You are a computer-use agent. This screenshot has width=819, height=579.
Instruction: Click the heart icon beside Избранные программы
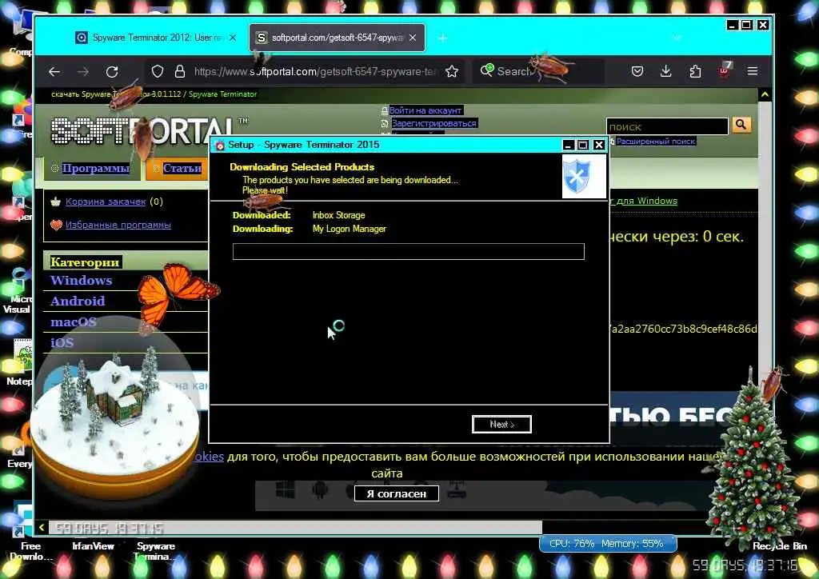(x=56, y=225)
